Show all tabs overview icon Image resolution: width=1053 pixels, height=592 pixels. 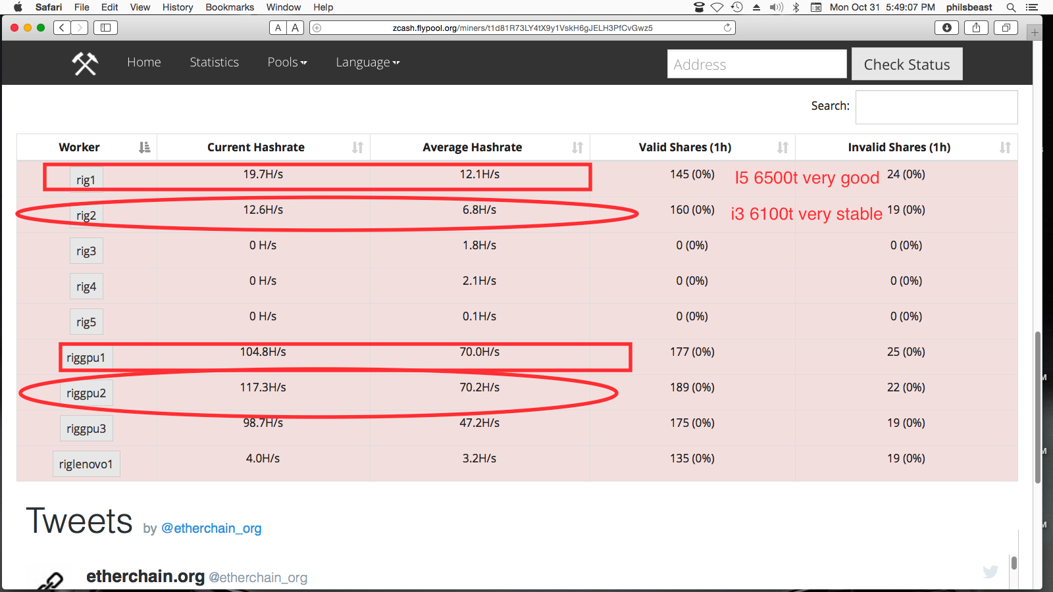tap(1006, 28)
